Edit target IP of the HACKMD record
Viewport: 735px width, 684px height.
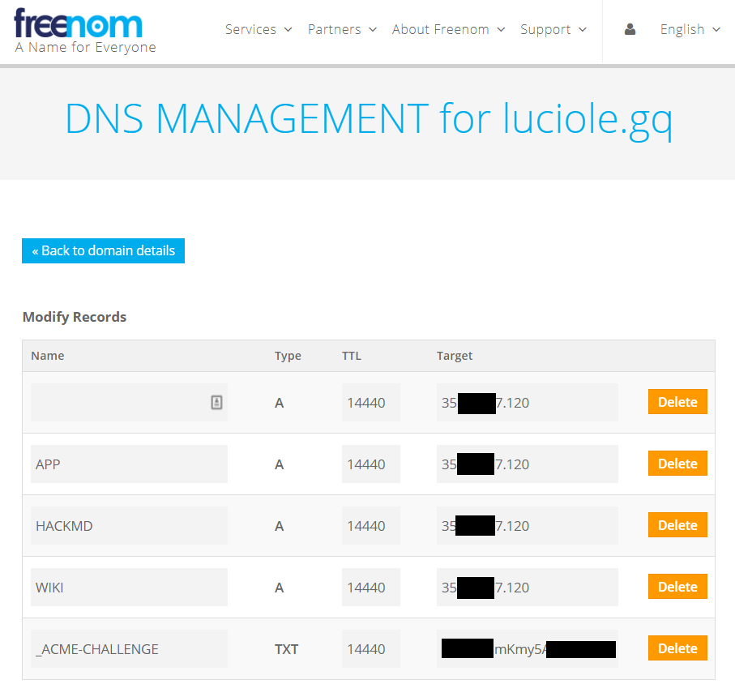click(x=528, y=525)
